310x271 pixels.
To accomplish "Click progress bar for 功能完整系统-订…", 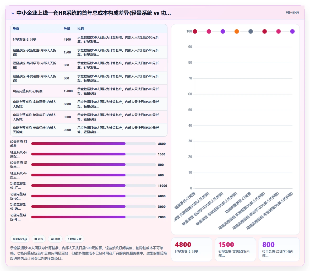I will 94,186.
